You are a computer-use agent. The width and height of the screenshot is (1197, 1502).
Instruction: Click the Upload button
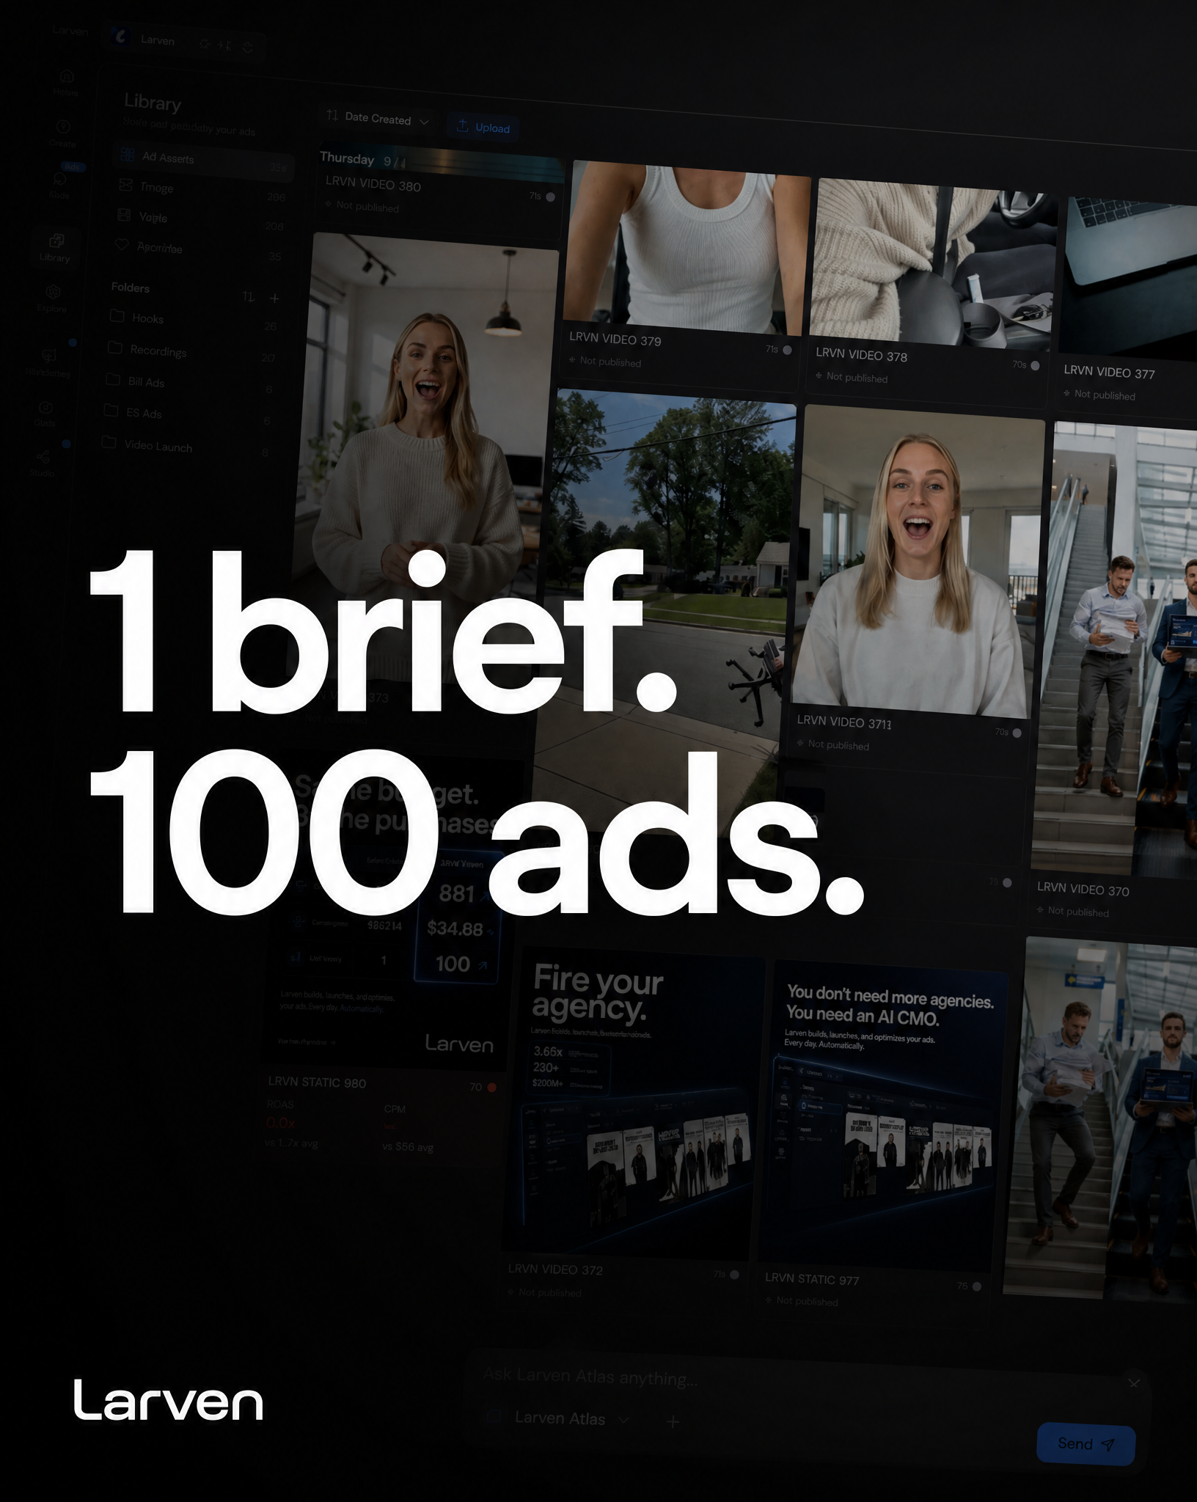483,128
